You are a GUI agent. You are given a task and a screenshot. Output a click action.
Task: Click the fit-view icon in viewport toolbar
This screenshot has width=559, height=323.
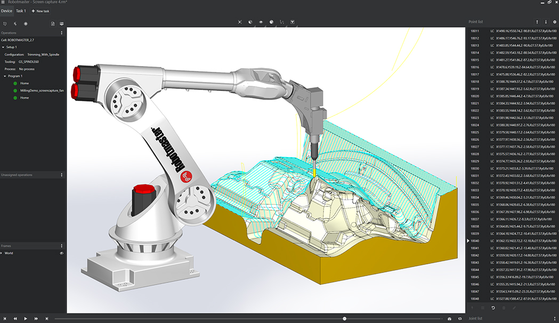pyautogui.click(x=240, y=22)
